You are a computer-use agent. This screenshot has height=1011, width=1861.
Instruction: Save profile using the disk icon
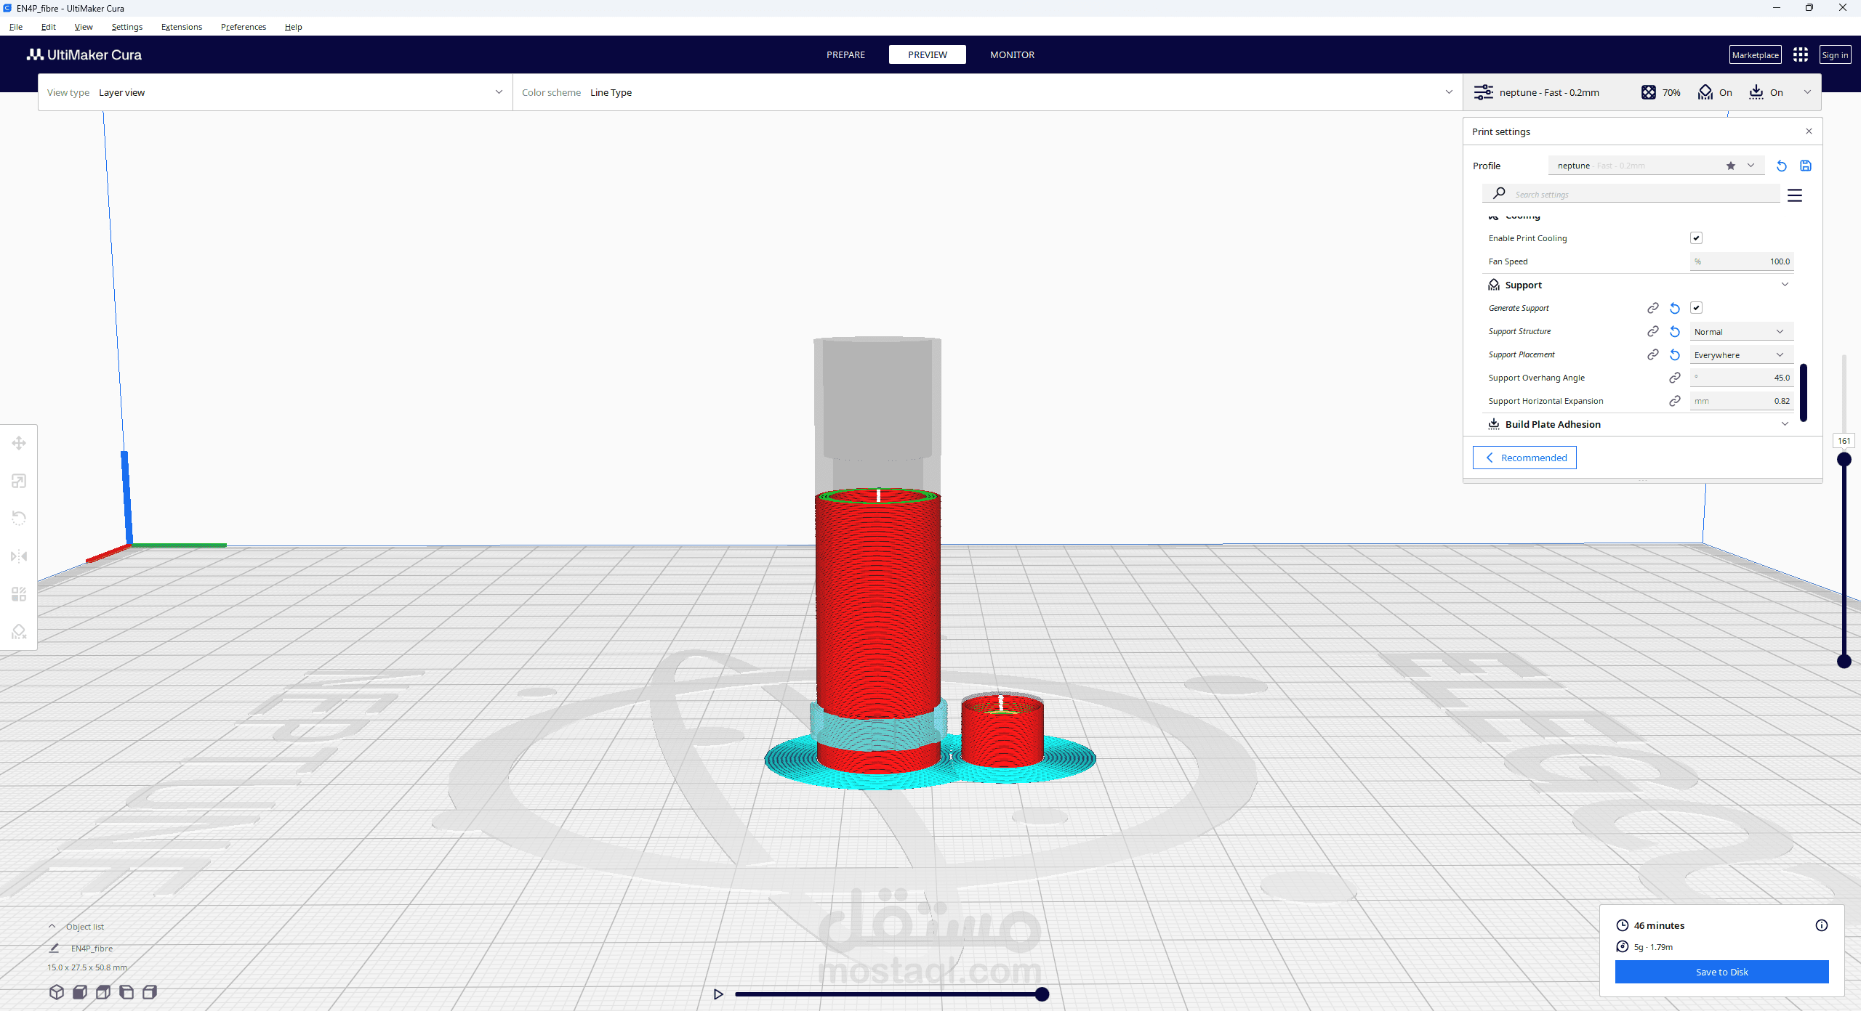click(x=1806, y=166)
